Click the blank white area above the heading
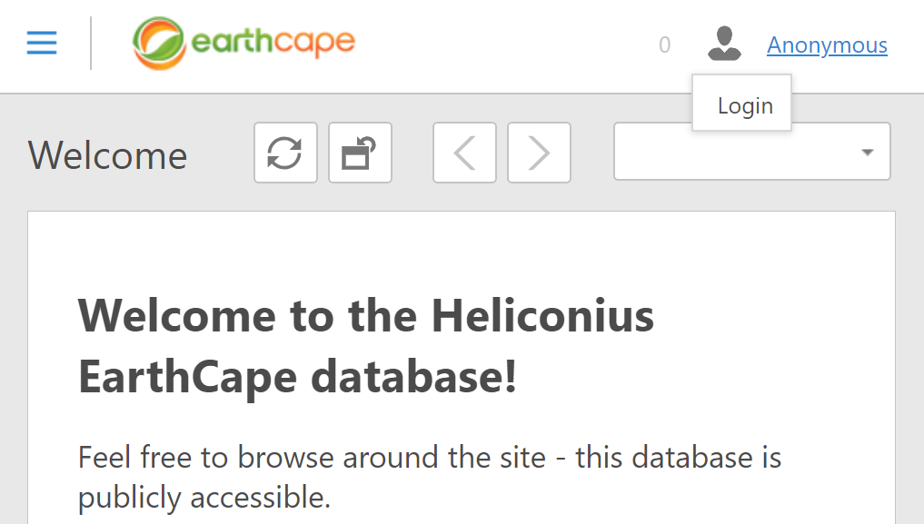 (462, 251)
